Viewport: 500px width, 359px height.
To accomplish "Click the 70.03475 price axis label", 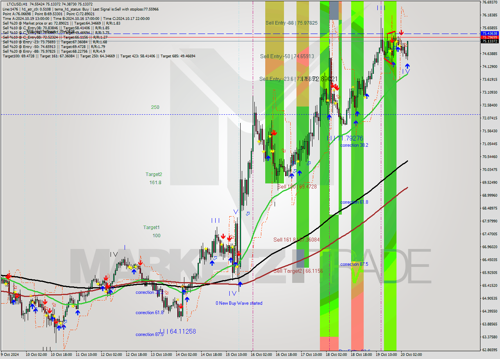I will [489, 169].
